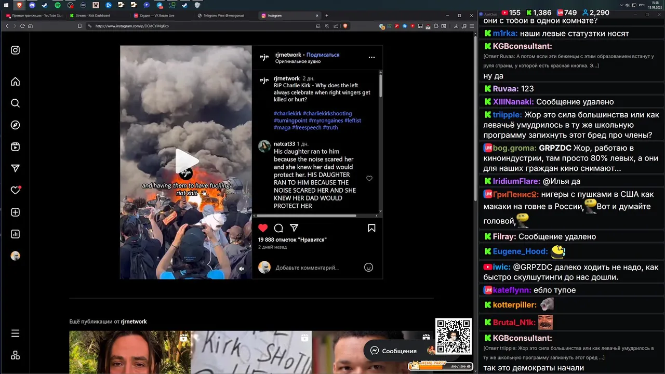The width and height of the screenshot is (665, 374).
Task: Open the post options three-dot menu
Action: pyautogui.click(x=371, y=58)
